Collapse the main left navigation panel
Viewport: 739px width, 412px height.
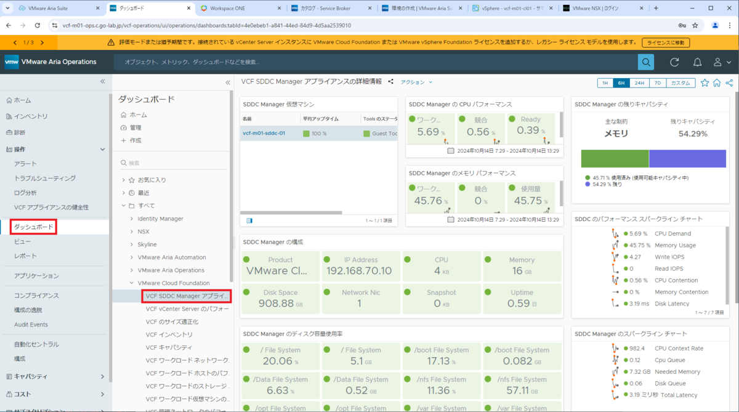point(103,81)
